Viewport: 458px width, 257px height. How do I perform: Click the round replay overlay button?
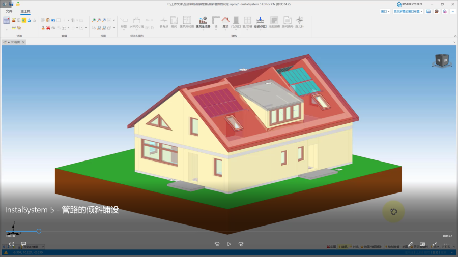(x=394, y=212)
